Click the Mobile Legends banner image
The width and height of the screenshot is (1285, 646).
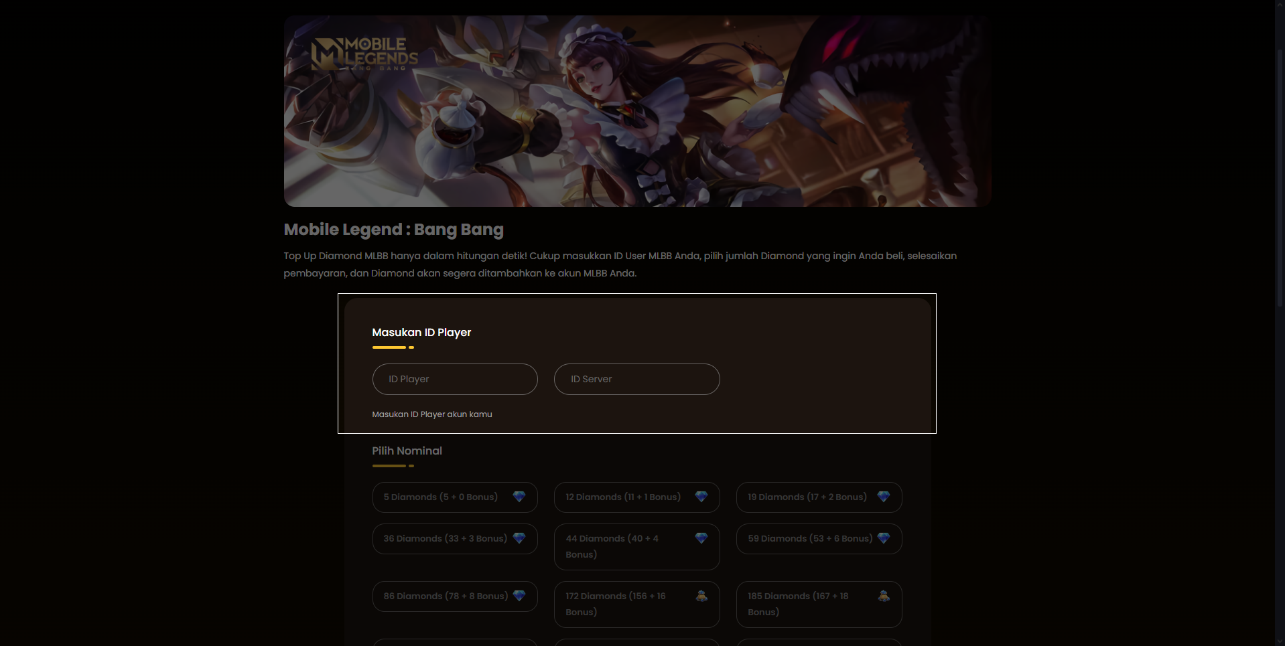638,111
